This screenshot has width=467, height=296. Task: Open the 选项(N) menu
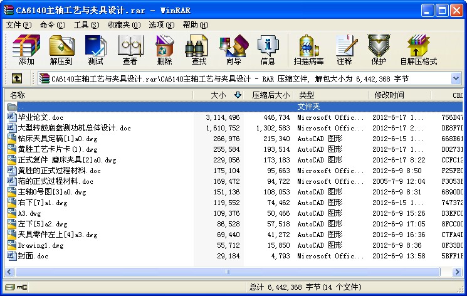162,25
